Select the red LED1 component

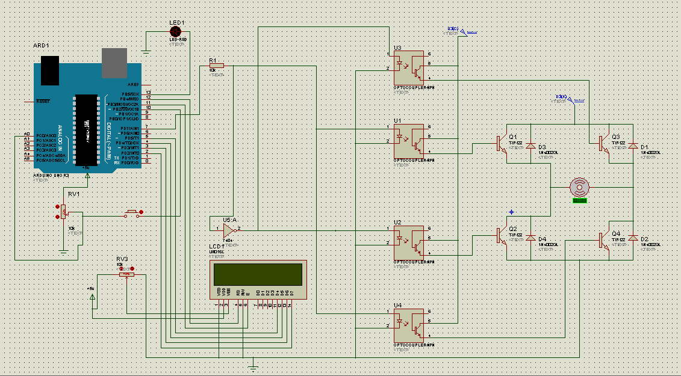tap(175, 31)
